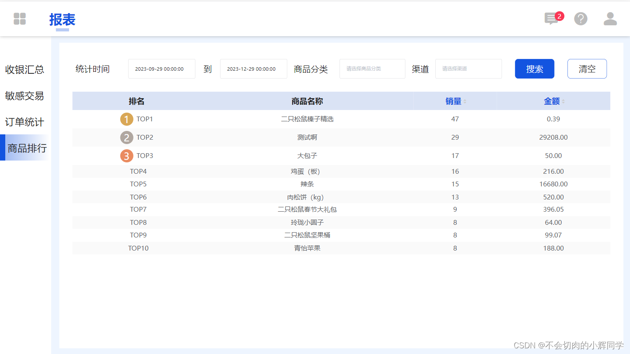Click sales value 17
This screenshot has width=630, height=354.
point(455,156)
